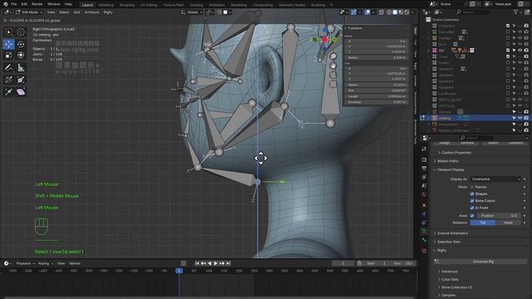
Task: Select the Rotate tool
Action: pyautogui.click(x=21, y=44)
